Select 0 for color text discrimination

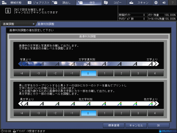[89, 113]
